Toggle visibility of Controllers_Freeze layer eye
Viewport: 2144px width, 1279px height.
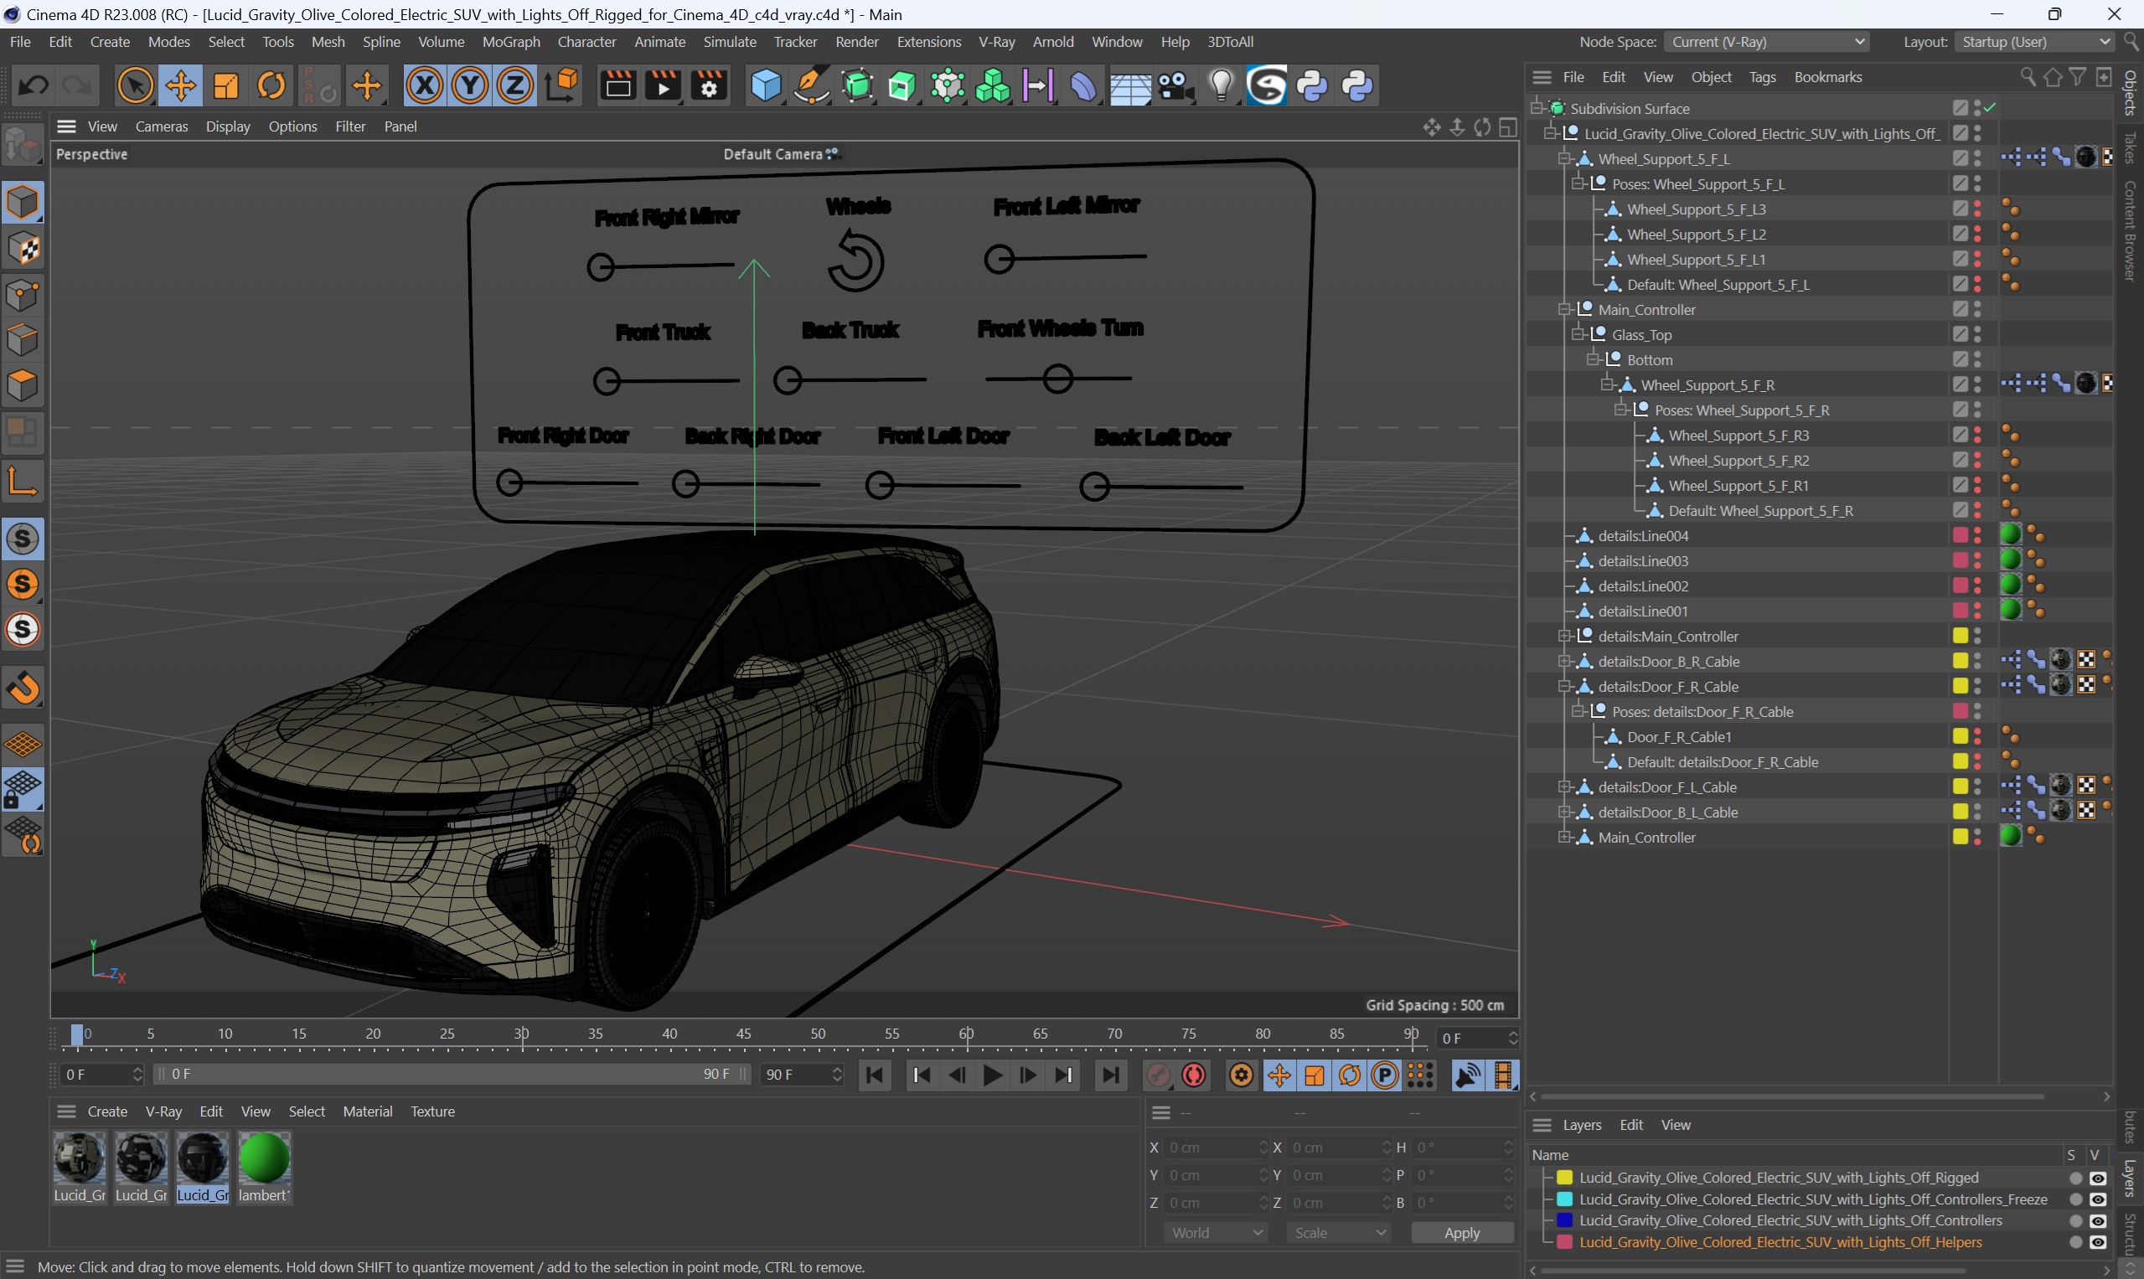[x=2098, y=1199]
